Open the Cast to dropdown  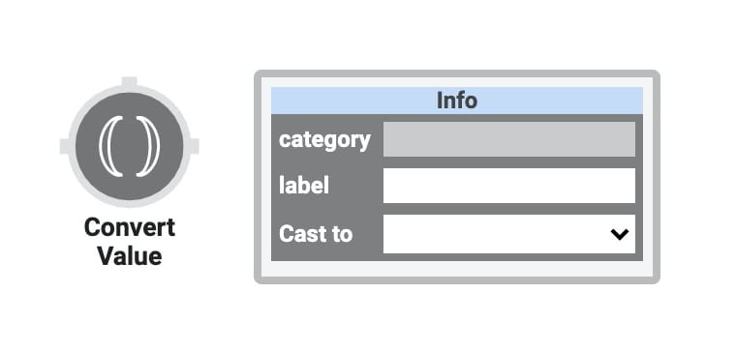(x=509, y=234)
